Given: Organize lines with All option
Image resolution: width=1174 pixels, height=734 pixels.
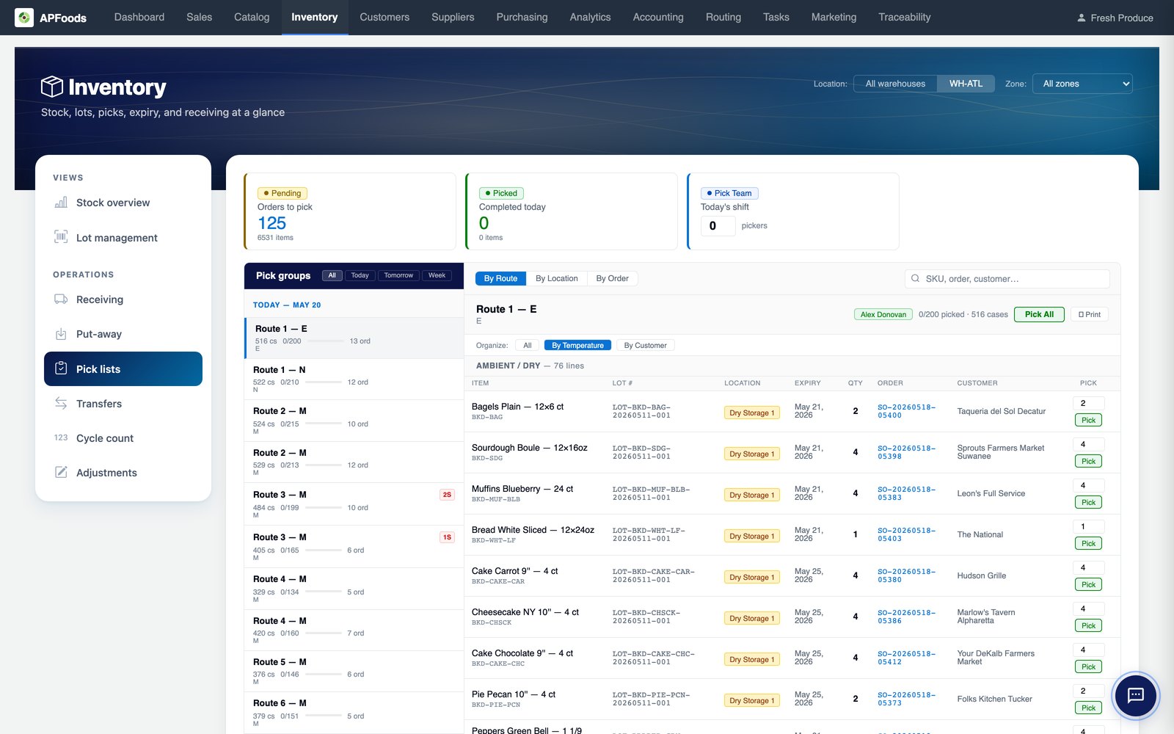Looking at the screenshot, I should click(527, 345).
